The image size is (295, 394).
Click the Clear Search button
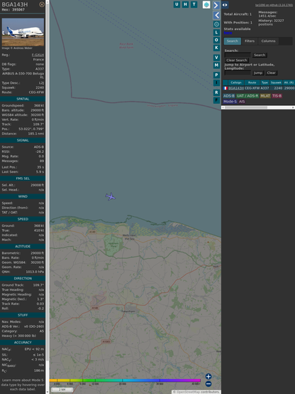237,60
